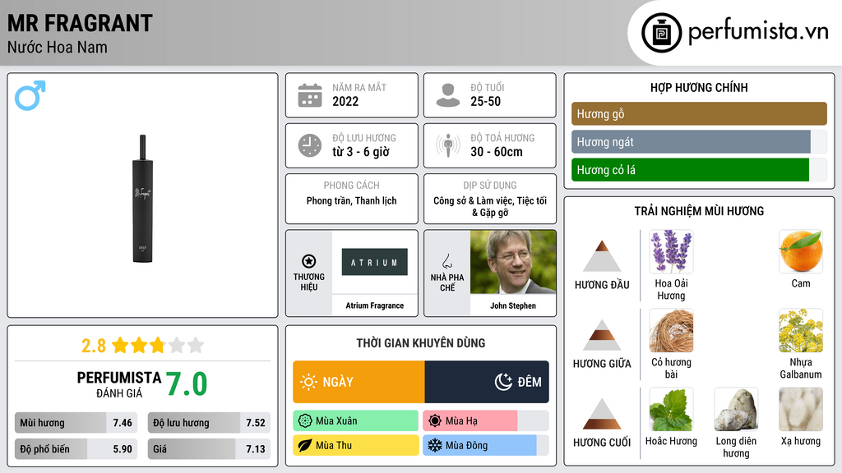The image size is (842, 473).
Task: Open the MR Fragrant bottle image
Action: pos(142,199)
